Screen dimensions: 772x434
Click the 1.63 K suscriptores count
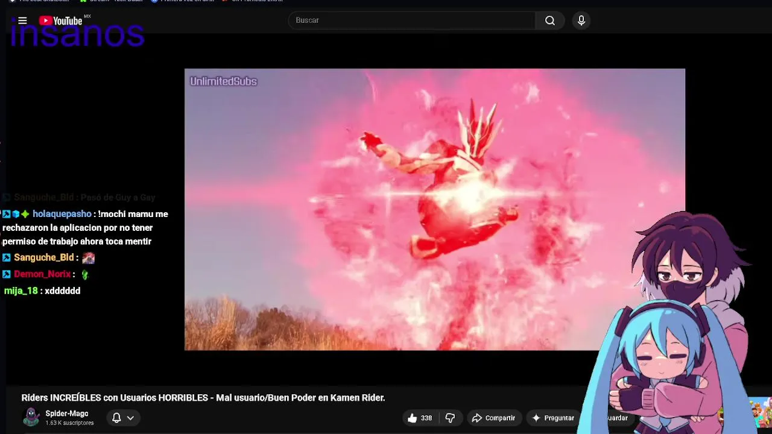(69, 423)
